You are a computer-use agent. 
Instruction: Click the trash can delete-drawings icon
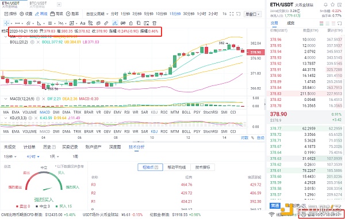click(154, 23)
